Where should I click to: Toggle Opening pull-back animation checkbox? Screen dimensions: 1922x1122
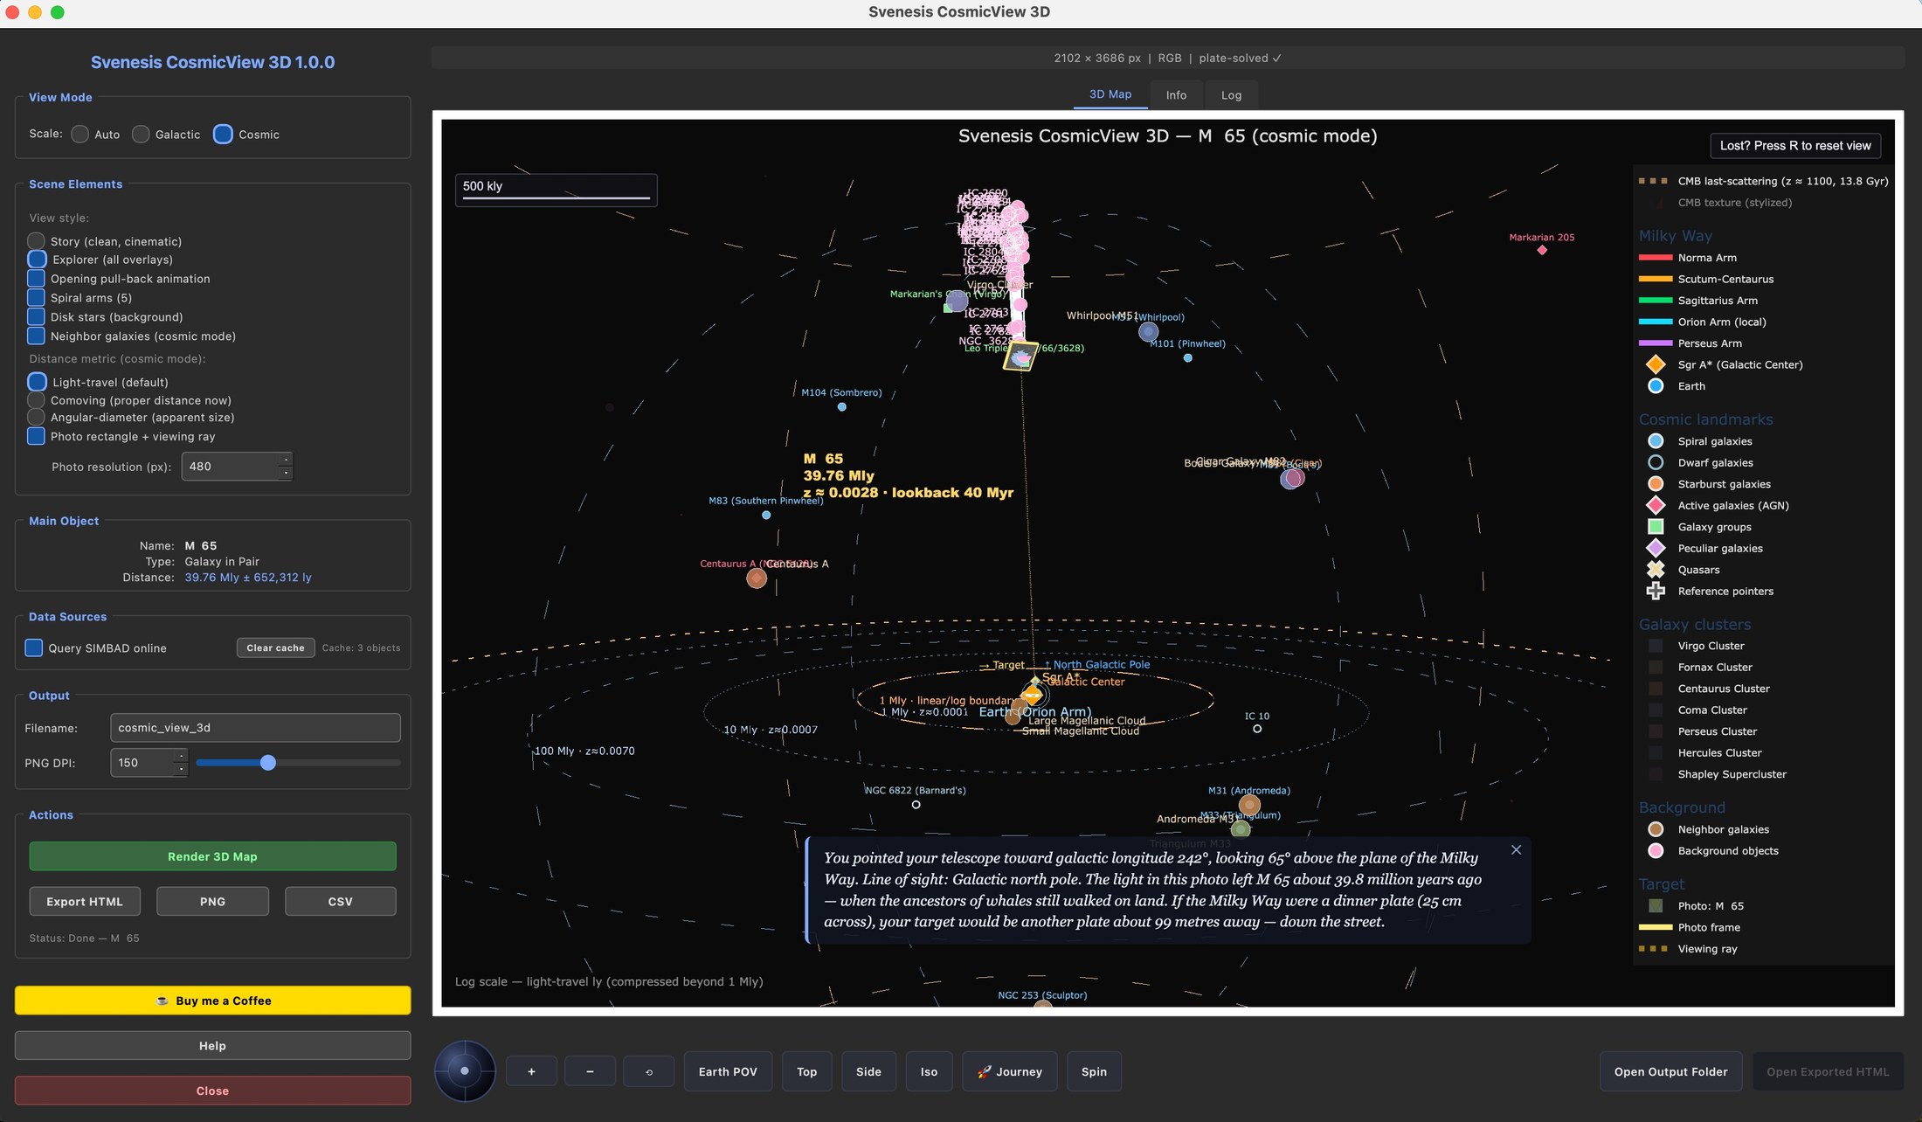click(x=36, y=279)
